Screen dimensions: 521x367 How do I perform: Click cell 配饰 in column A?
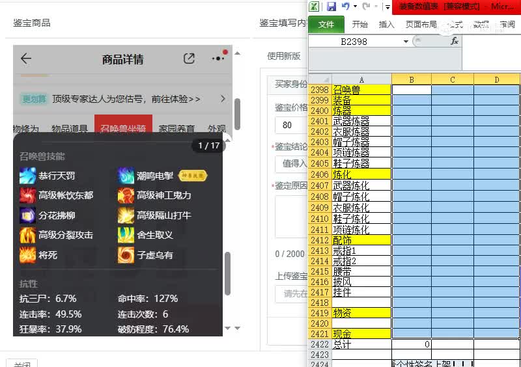[x=361, y=240]
